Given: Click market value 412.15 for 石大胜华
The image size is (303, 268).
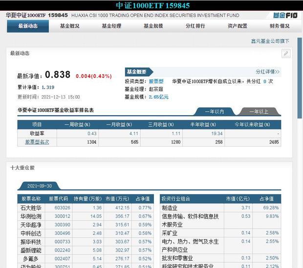Looking at the screenshot, I should (x=122, y=208).
